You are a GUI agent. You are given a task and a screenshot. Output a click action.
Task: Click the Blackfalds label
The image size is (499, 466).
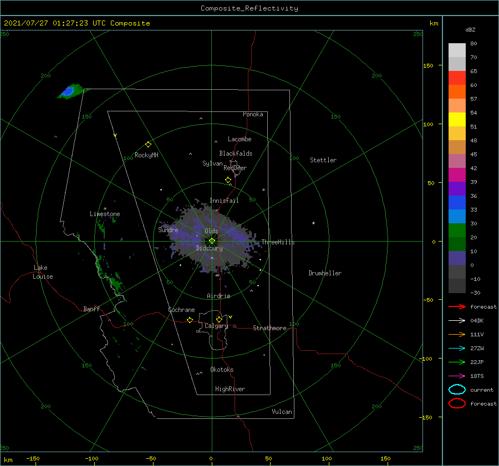pos(236,153)
